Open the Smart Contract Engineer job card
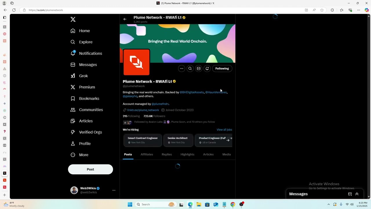 click(x=143, y=140)
